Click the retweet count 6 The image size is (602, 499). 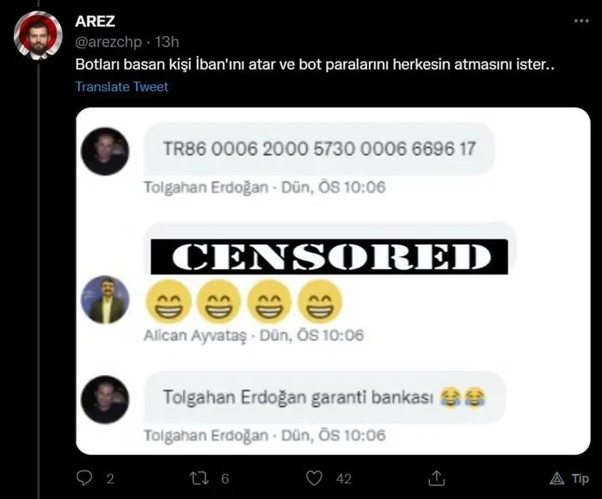(x=225, y=478)
